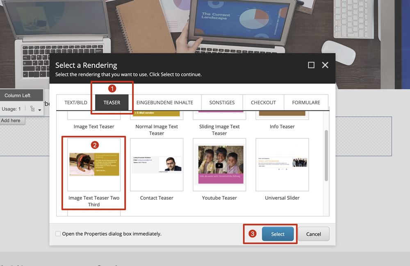Click the rendering list vertical scrollbar
The height and width of the screenshot is (266, 410).
pyautogui.click(x=326, y=156)
